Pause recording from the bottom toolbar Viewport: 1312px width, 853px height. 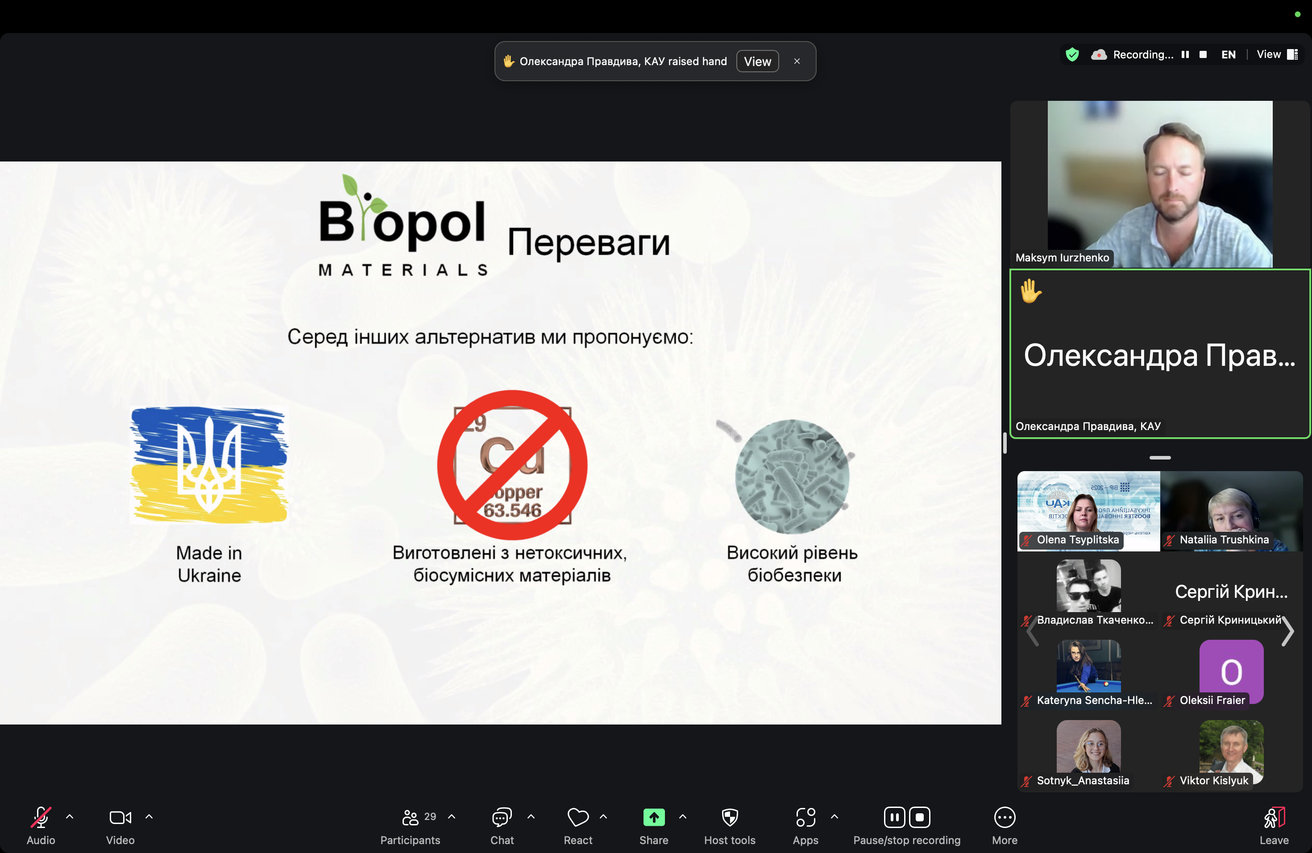pos(894,817)
